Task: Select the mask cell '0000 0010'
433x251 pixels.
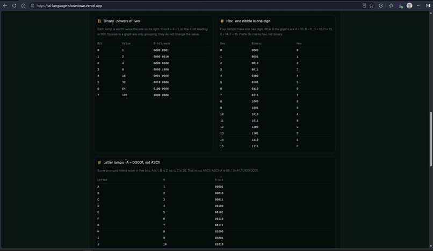Action: 161,56
